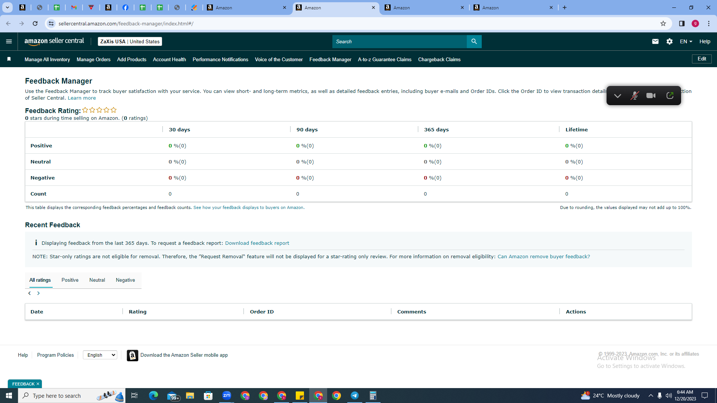Screen dimensions: 717x403
Task: Open the Chrome side panel icon
Action: coord(682,24)
